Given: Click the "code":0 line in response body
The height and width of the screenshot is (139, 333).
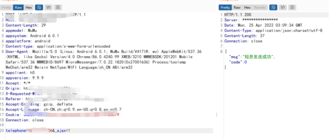Looking at the screenshot, I should click(x=238, y=62).
